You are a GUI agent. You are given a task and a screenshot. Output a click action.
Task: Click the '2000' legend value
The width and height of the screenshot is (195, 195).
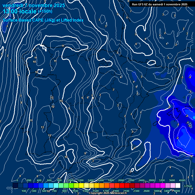[x=121, y=180]
